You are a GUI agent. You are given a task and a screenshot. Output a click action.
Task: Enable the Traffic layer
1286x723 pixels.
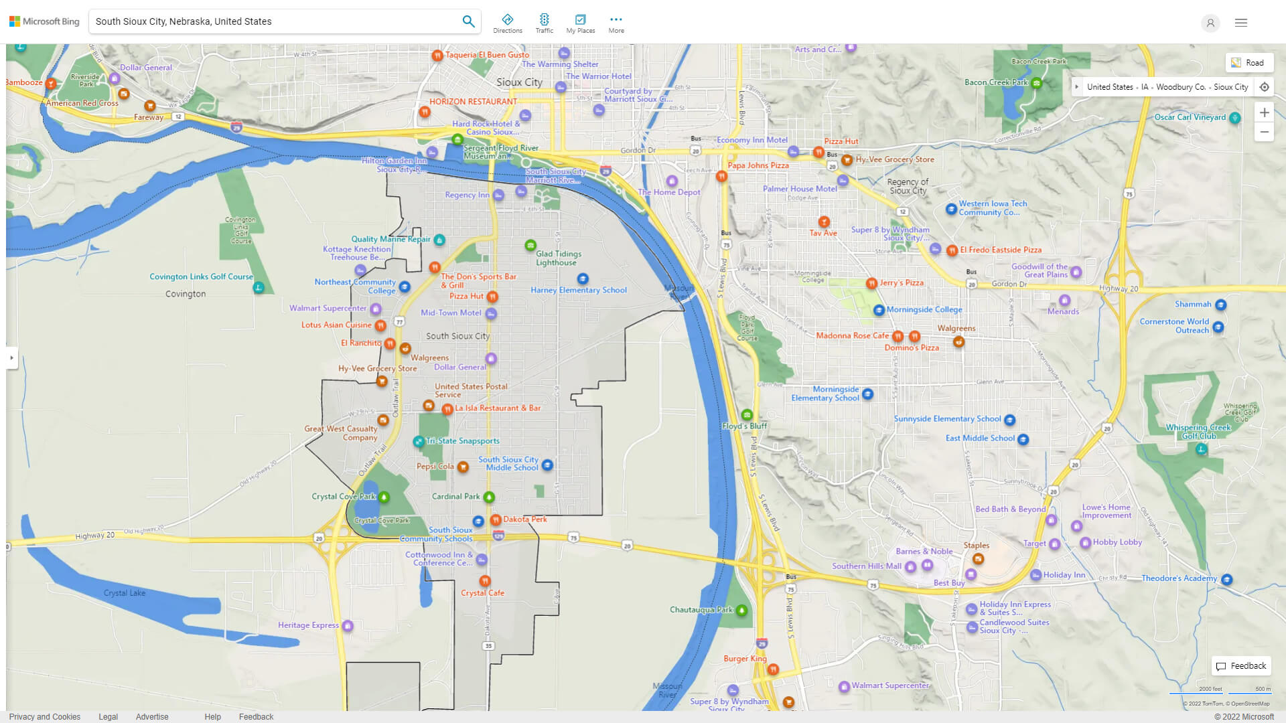pyautogui.click(x=544, y=21)
